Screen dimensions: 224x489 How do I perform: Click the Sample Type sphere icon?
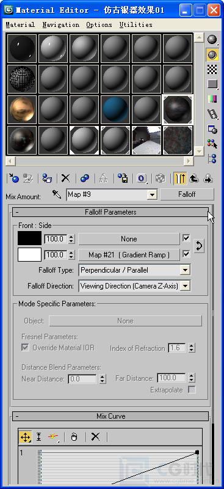click(x=212, y=40)
